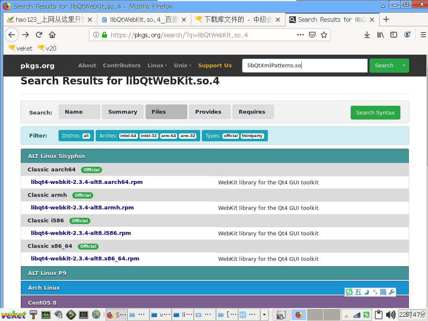Image resolution: width=428 pixels, height=321 pixels.
Task: Open the Firefox home page
Action: click(x=52, y=35)
